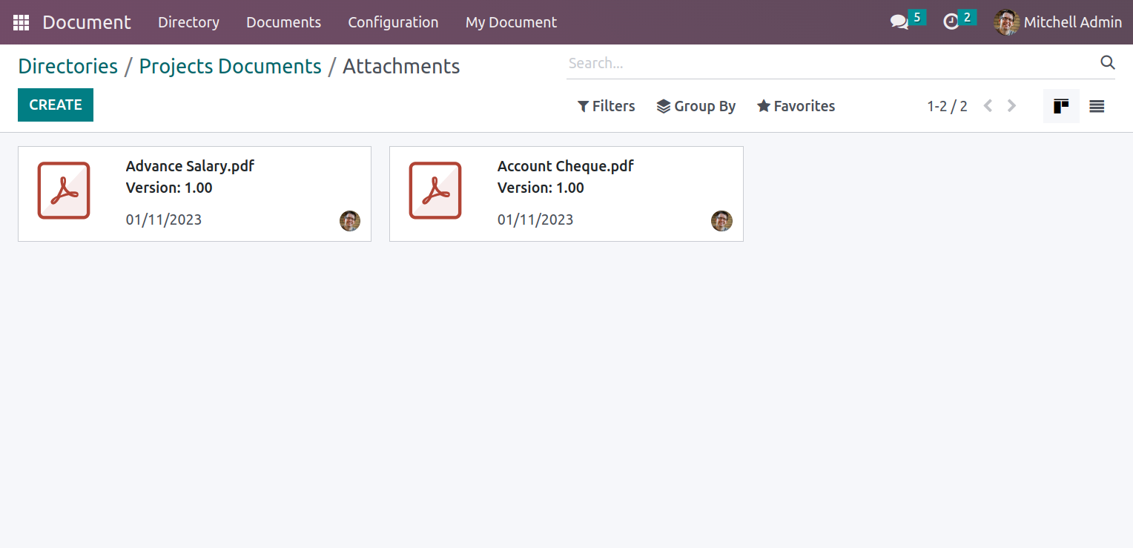Open the Filters dropdown
The width and height of the screenshot is (1133, 548).
(607, 106)
